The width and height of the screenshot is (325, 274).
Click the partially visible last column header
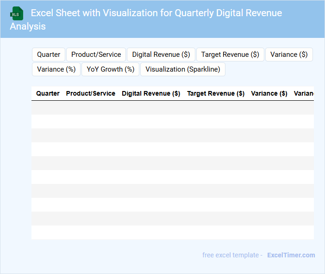pos(304,93)
